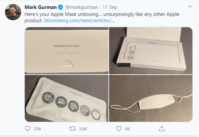
Task: Open Mark Gurman's profile picture
Action: 12,12
